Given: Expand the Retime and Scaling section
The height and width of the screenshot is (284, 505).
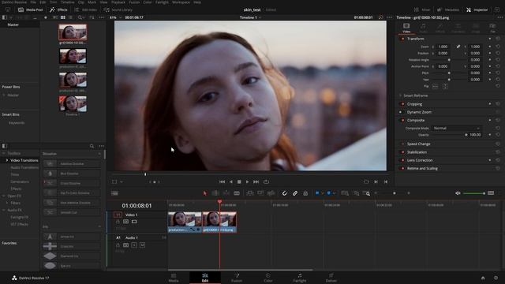Looking at the screenshot, I should (x=422, y=168).
